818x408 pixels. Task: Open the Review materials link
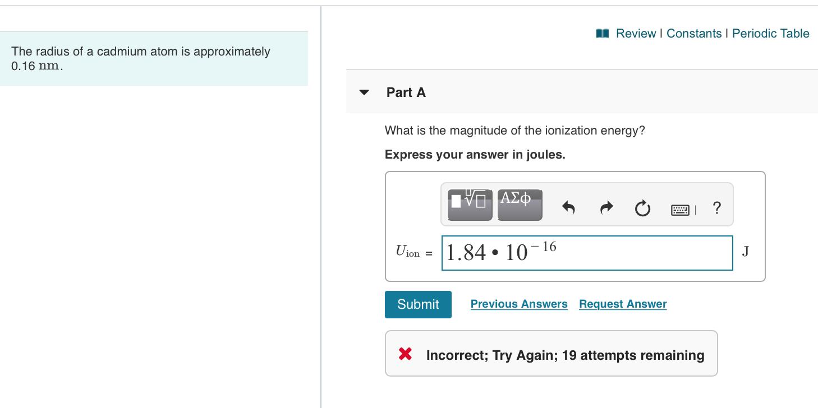[x=636, y=33]
